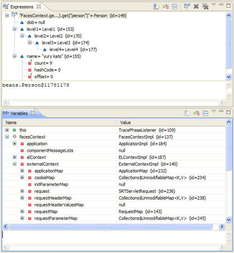Image resolution: width=234 pixels, height=253 pixels.
Task: Select the Expressions view tab
Action: point(22,7)
